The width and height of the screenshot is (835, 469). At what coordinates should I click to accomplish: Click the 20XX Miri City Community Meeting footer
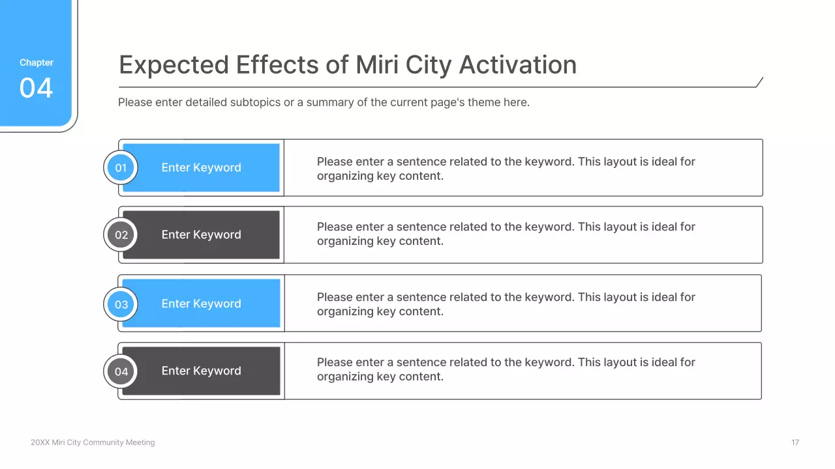pos(93,443)
